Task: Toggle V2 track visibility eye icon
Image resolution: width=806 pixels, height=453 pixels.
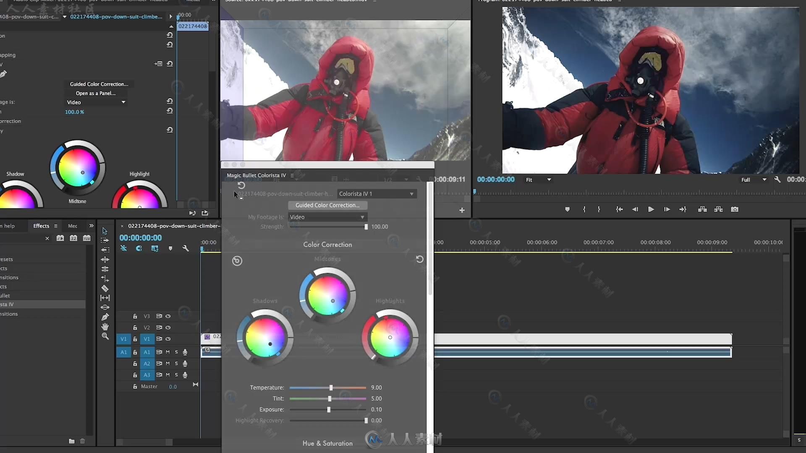Action: pyautogui.click(x=168, y=327)
